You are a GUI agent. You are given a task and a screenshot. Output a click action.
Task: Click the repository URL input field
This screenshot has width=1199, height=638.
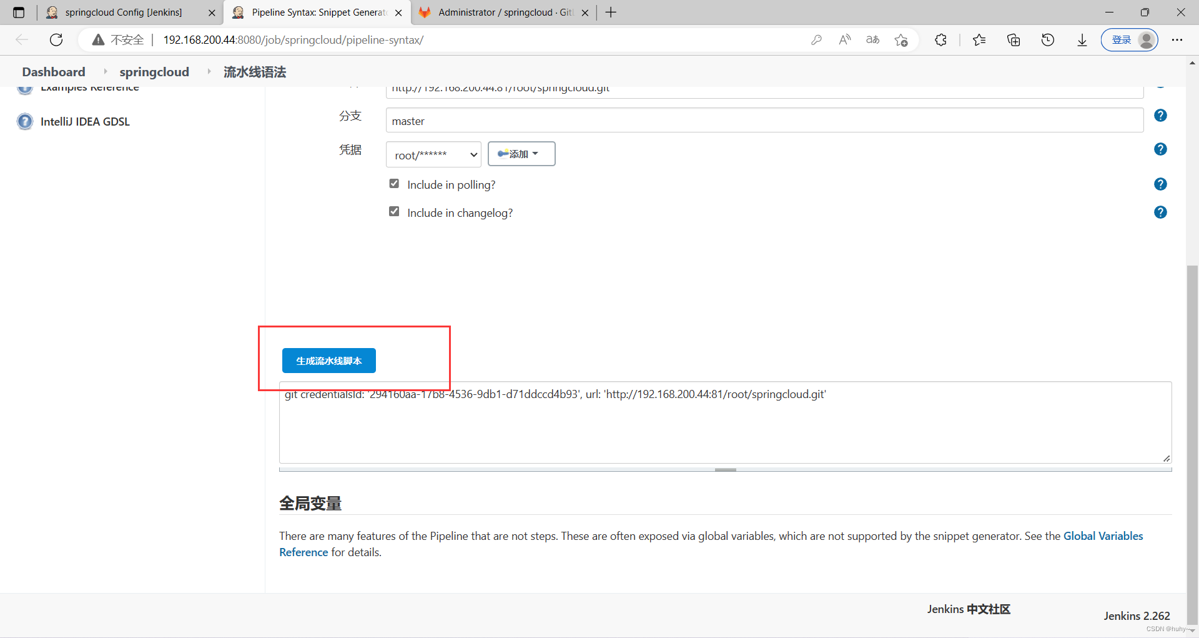[x=764, y=92]
